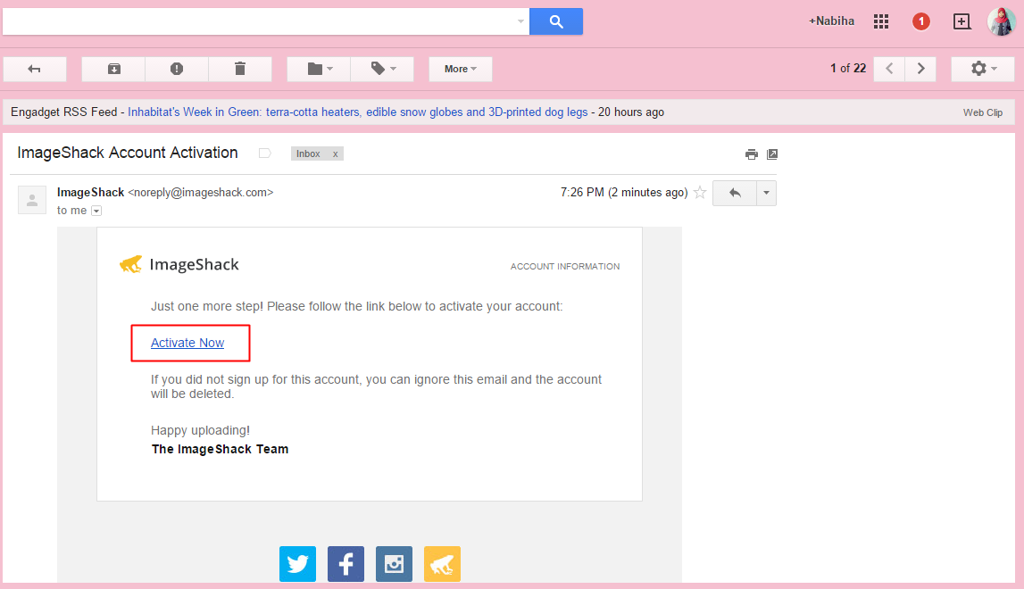Click the Inbox label chip
Viewport: 1024px width, 589px height.
[x=308, y=153]
